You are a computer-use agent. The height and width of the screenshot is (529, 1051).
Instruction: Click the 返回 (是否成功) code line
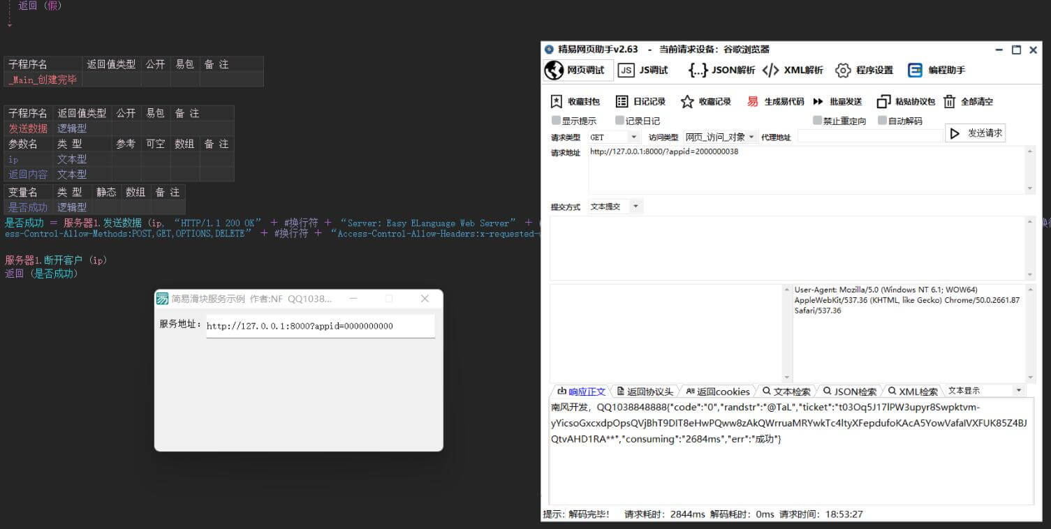click(x=42, y=274)
